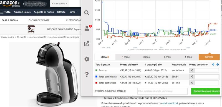Screen dimensions: 222x107
Task: Click the green Amazon price type square
Action: [x=96, y=70]
